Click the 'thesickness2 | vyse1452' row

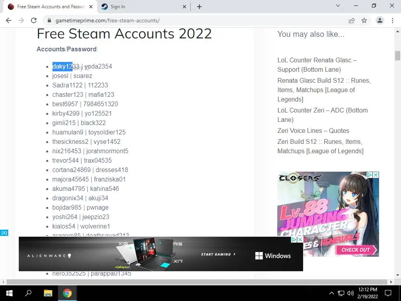coord(86,141)
